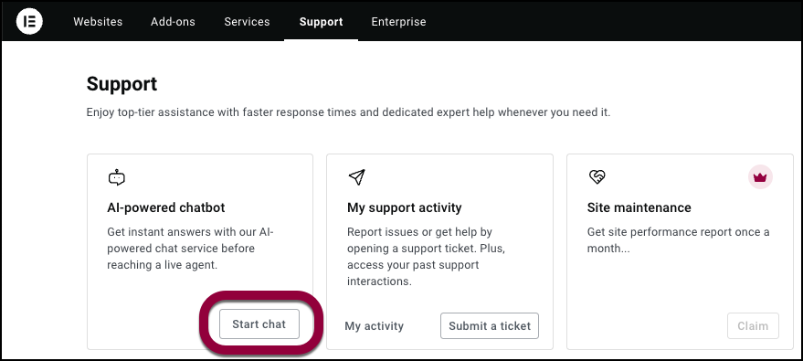This screenshot has height=361, width=803.
Task: Switch to the Enterprise tab
Action: (x=398, y=22)
